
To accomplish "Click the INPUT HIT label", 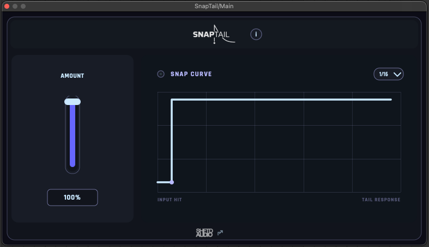I will pyautogui.click(x=170, y=200).
